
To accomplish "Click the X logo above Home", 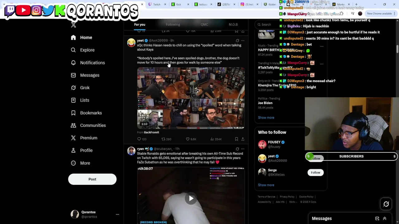I will click(x=74, y=25).
